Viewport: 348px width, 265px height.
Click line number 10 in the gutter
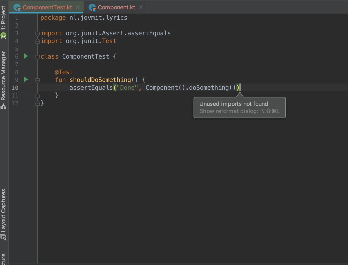click(x=15, y=88)
